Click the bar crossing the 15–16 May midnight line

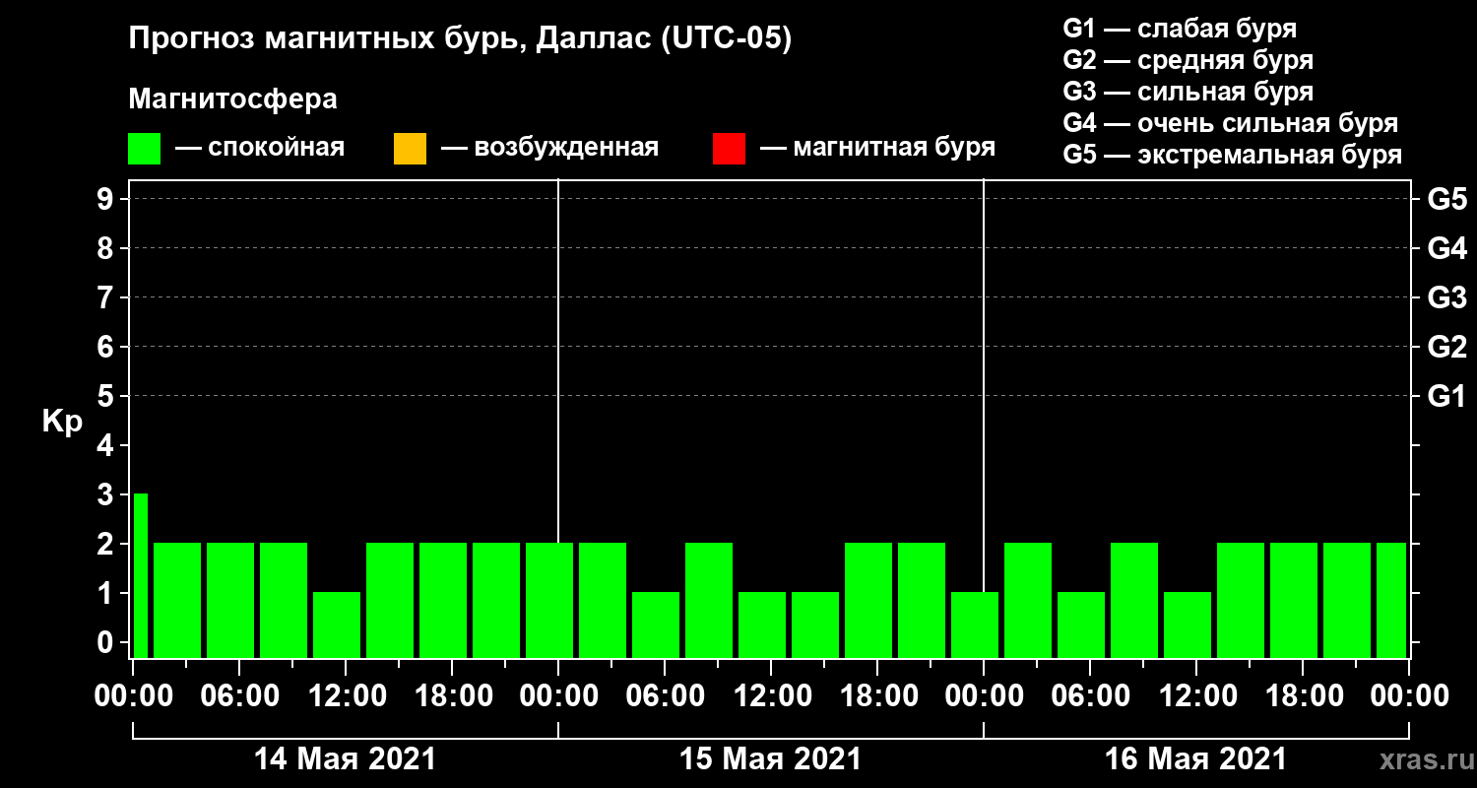[975, 624]
